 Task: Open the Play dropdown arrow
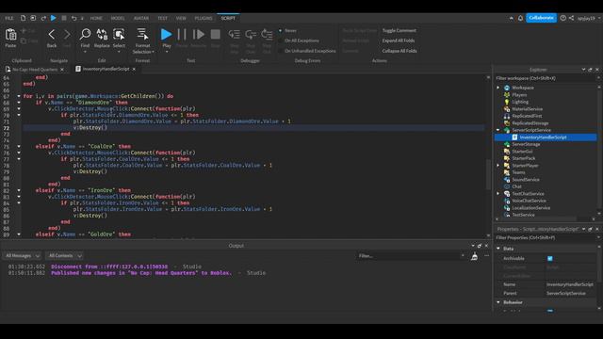coord(167,52)
